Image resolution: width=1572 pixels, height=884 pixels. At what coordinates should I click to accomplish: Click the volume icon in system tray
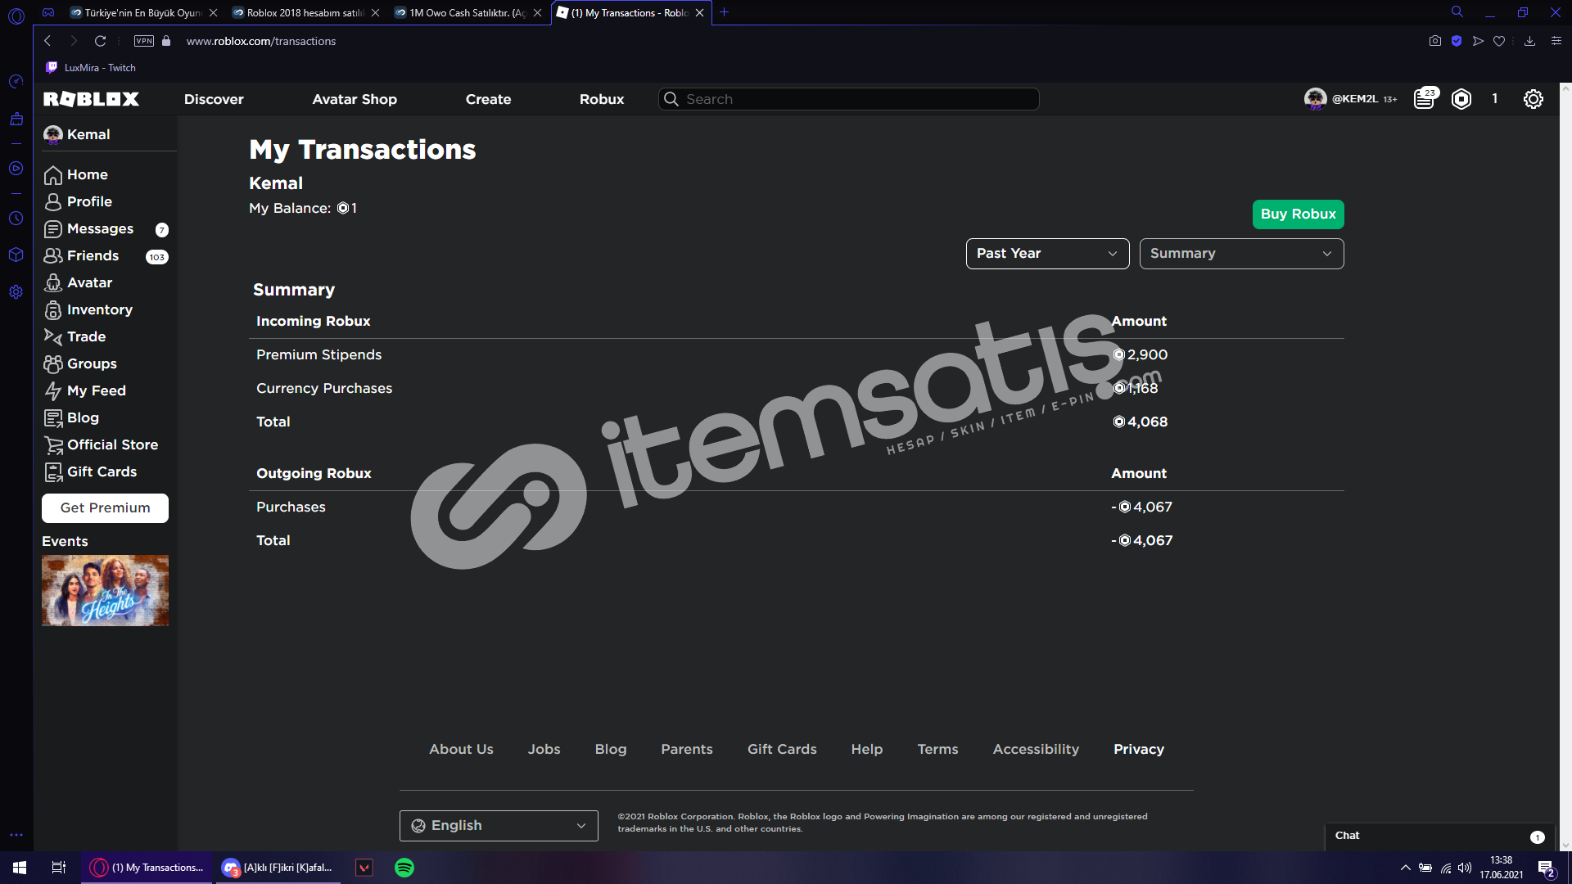pos(1465,868)
